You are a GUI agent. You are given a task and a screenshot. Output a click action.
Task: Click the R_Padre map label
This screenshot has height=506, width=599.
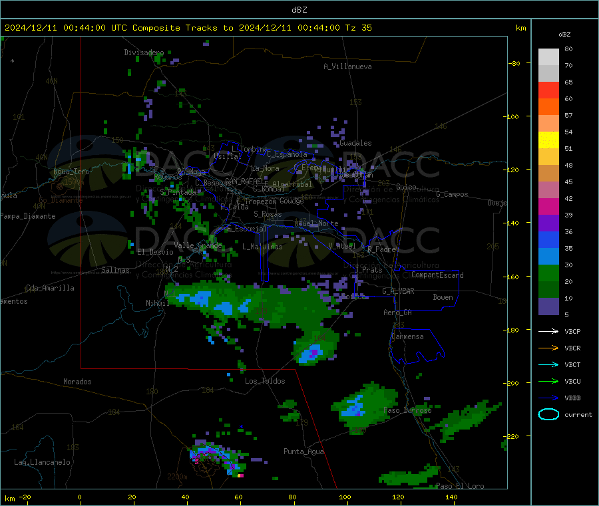pyautogui.click(x=381, y=249)
